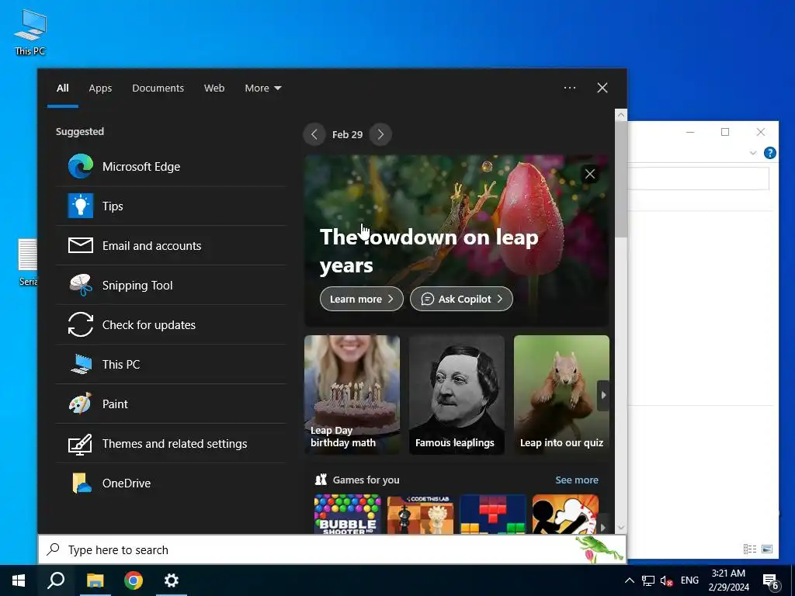Open the Tips app suggestion

[x=172, y=206]
